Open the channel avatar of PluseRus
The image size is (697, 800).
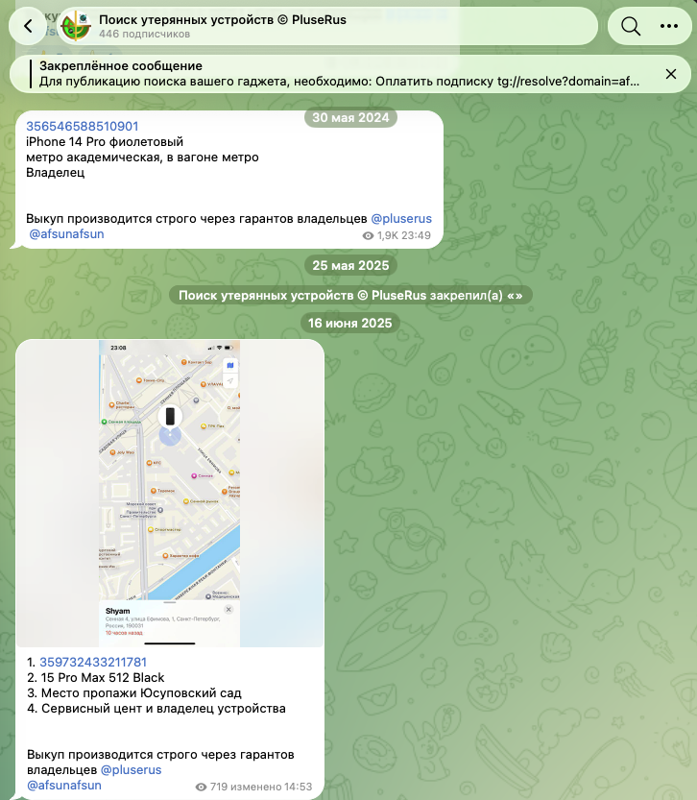[x=75, y=26]
